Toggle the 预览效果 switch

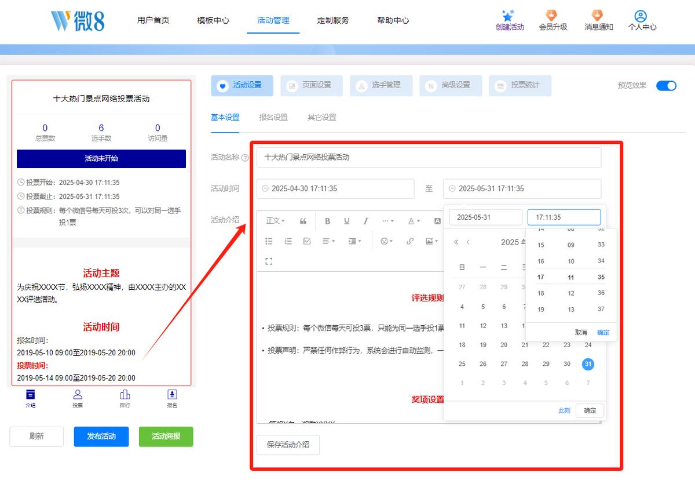[x=666, y=86]
